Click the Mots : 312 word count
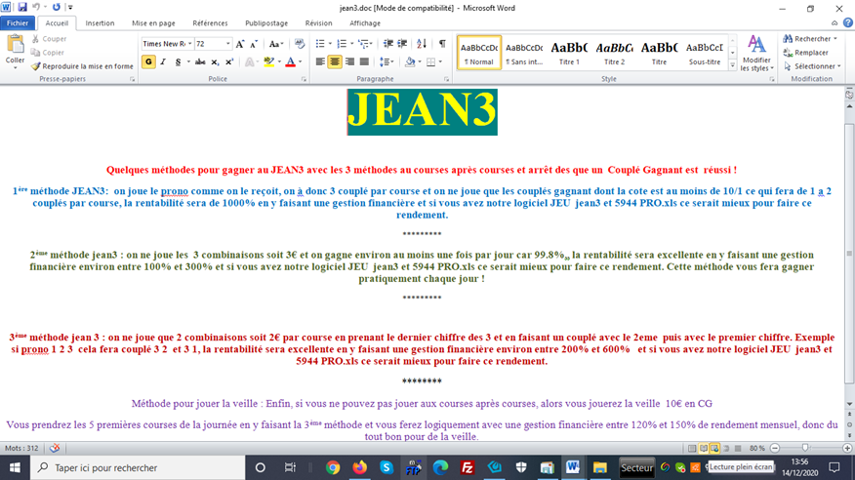Image resolution: width=855 pixels, height=480 pixels. 21,448
